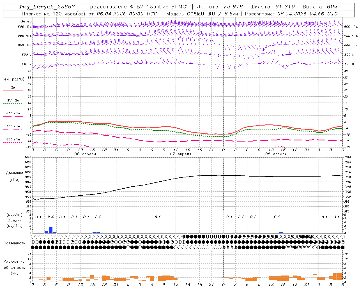359x287 pixels.
Task: Click the provider text "ФГБУ ЗапСиб УГМС"
Action: pos(160,7)
